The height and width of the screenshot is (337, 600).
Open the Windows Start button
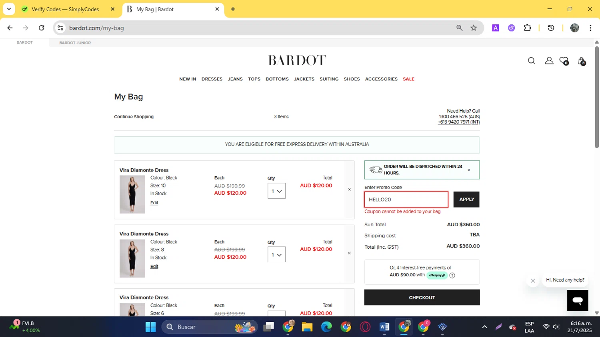click(150, 327)
